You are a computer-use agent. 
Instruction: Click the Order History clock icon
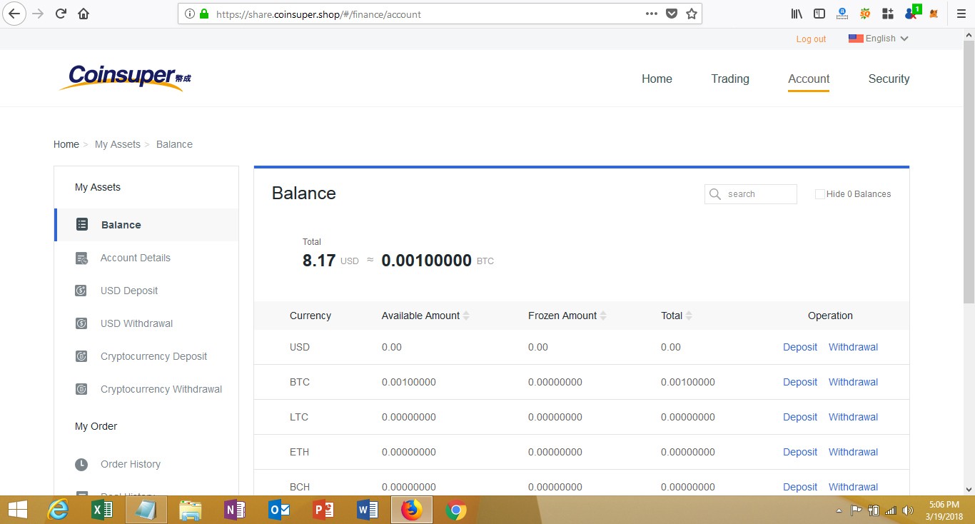[x=81, y=464]
